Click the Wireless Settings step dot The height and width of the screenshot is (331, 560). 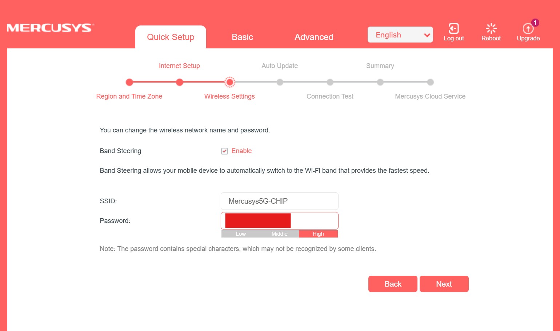(229, 82)
